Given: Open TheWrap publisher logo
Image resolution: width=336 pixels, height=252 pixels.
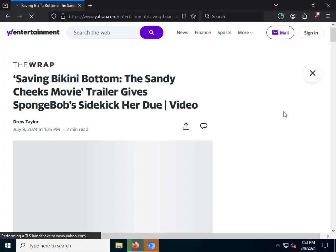Looking at the screenshot, I should [34, 65].
